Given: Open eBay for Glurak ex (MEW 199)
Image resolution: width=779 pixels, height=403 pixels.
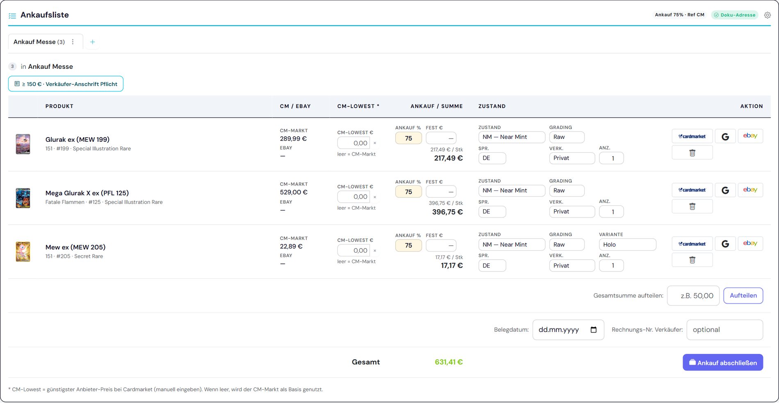Looking at the screenshot, I should (x=750, y=136).
